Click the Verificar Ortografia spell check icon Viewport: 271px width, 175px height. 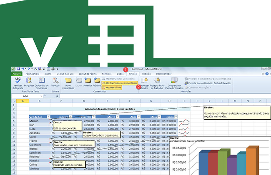pyautogui.click(x=18, y=80)
